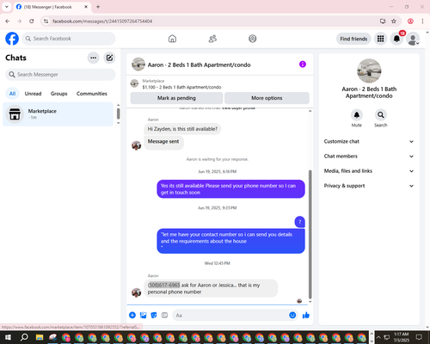The image size is (430, 344).
Task: Open the Facebook menu grid icon
Action: pyautogui.click(x=380, y=39)
